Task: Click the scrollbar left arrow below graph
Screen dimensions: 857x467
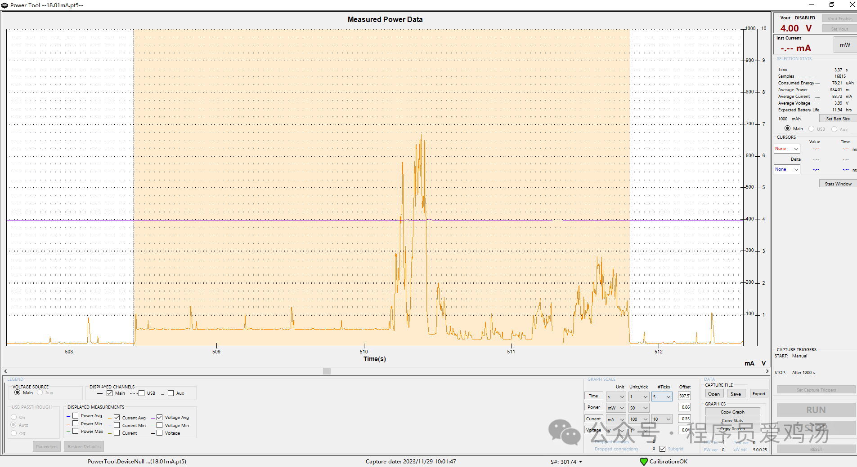Action: tap(5, 371)
